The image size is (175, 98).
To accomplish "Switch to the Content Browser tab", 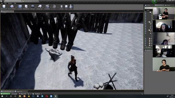I will coord(7,91).
